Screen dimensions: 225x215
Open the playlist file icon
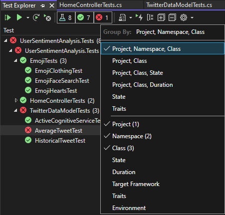[x=122, y=17]
